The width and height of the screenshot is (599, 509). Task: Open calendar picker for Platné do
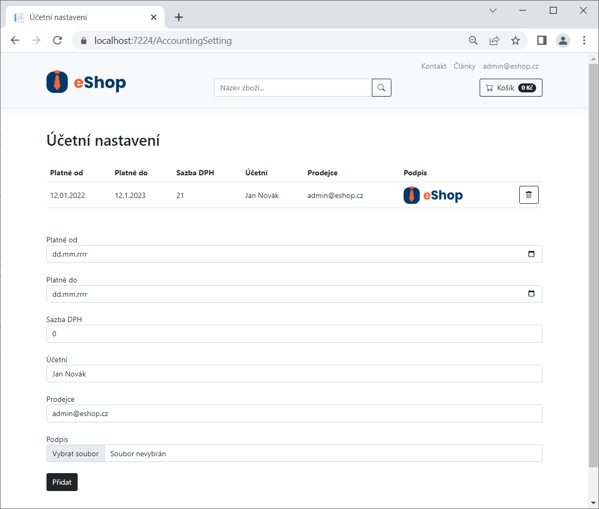531,294
